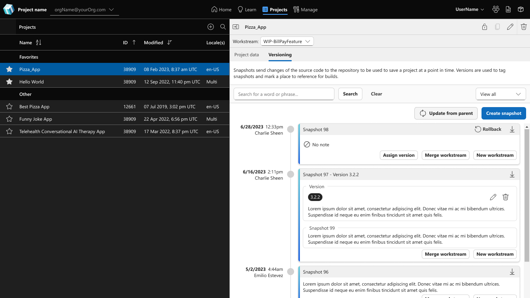Favorite Telehealth Conversational AI Therapy App star
The width and height of the screenshot is (530, 298).
[9, 132]
